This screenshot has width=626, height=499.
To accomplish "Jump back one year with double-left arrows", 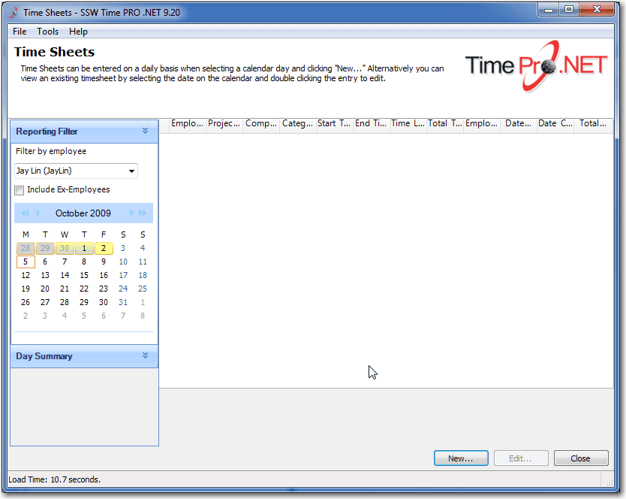I will point(25,213).
